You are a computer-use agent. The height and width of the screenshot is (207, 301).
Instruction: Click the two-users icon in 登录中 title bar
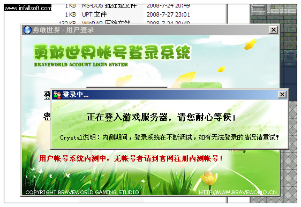tap(57, 95)
